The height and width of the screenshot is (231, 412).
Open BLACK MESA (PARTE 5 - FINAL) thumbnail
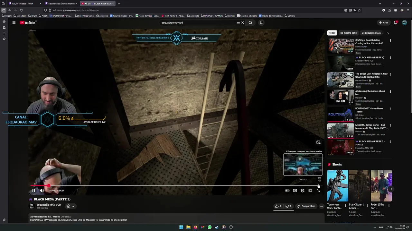pos(341,147)
